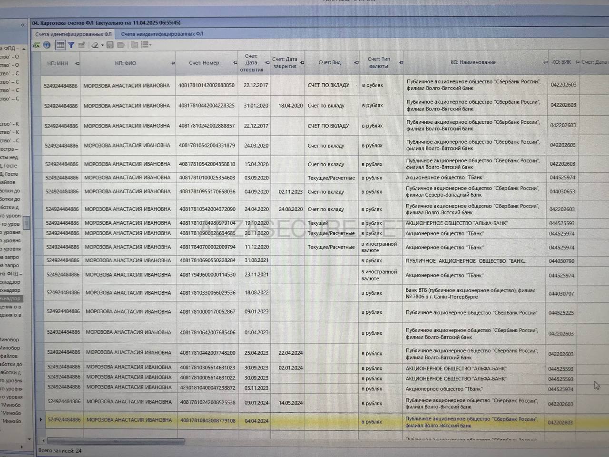Click the greyed-out folder icon
This screenshot has height=457, width=609.
pos(121,45)
